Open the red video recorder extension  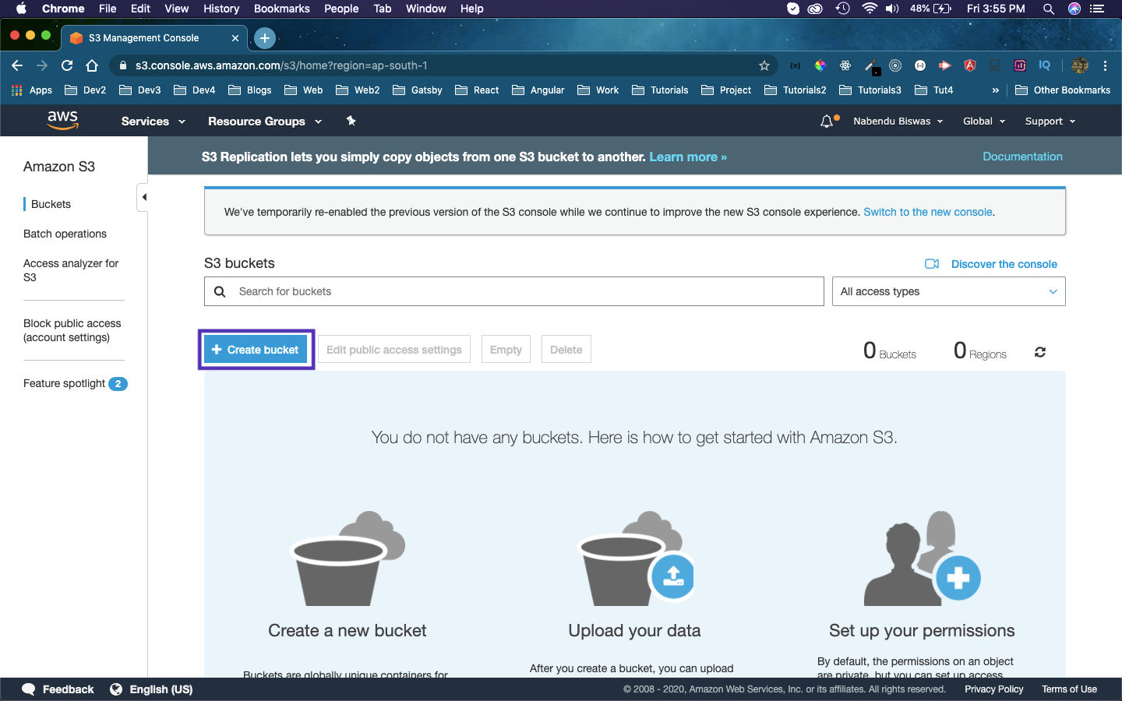tap(945, 65)
